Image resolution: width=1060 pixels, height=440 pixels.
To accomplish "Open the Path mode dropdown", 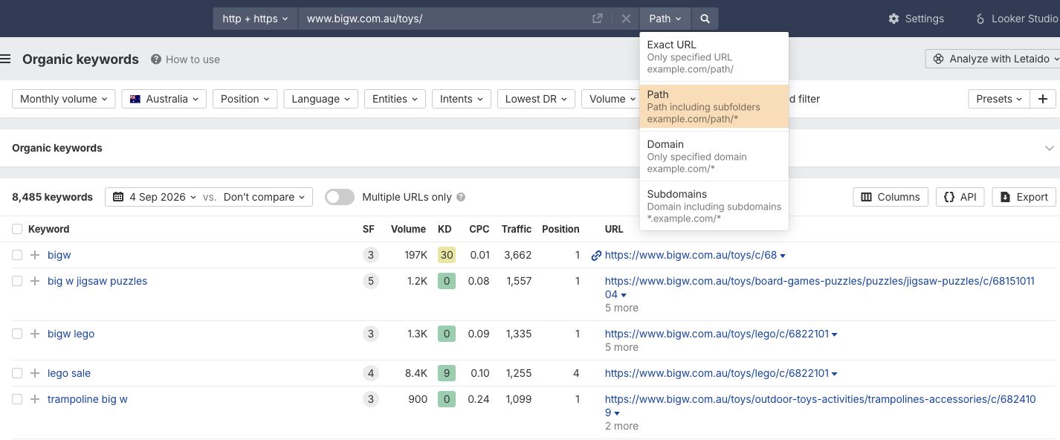I will 665,19.
